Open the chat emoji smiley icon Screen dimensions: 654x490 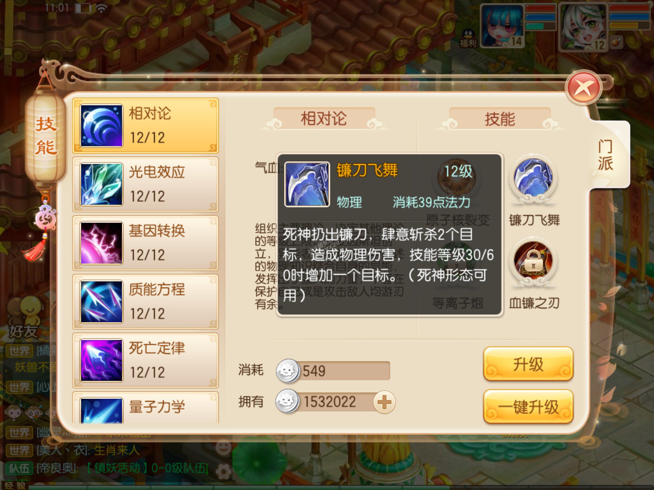coord(224,448)
